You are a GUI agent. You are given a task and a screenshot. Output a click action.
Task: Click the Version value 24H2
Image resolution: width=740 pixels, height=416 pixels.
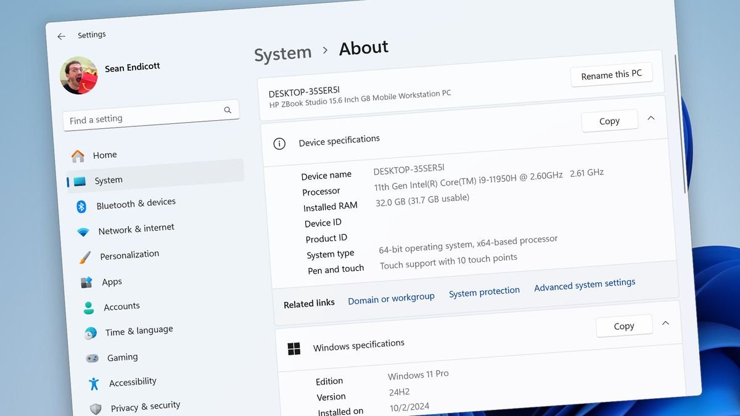click(398, 392)
